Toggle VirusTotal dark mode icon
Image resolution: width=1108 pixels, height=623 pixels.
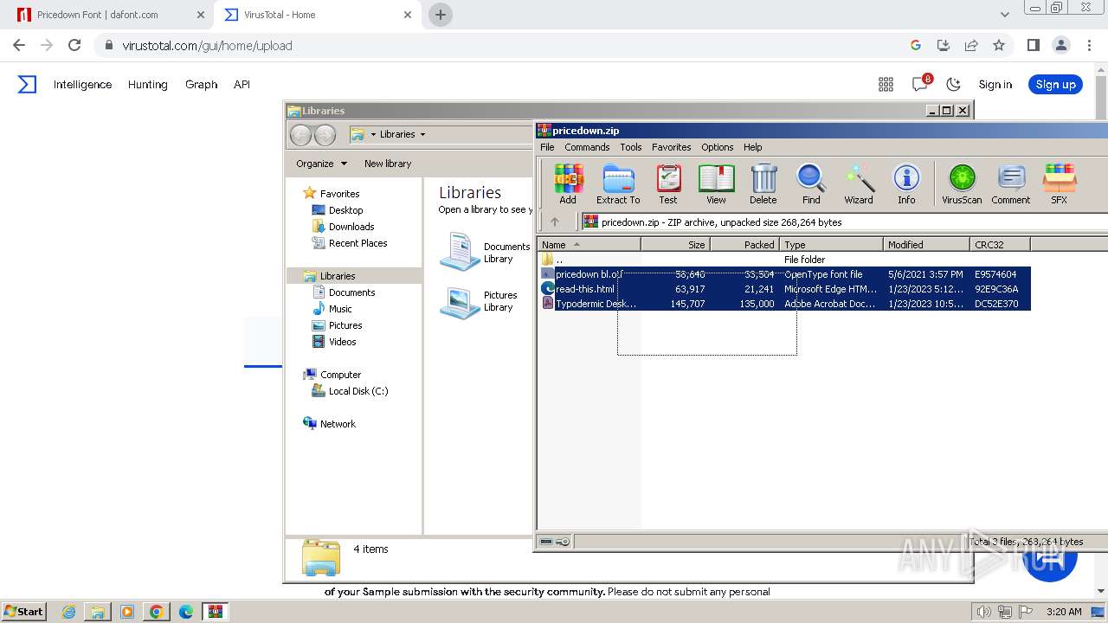[953, 84]
